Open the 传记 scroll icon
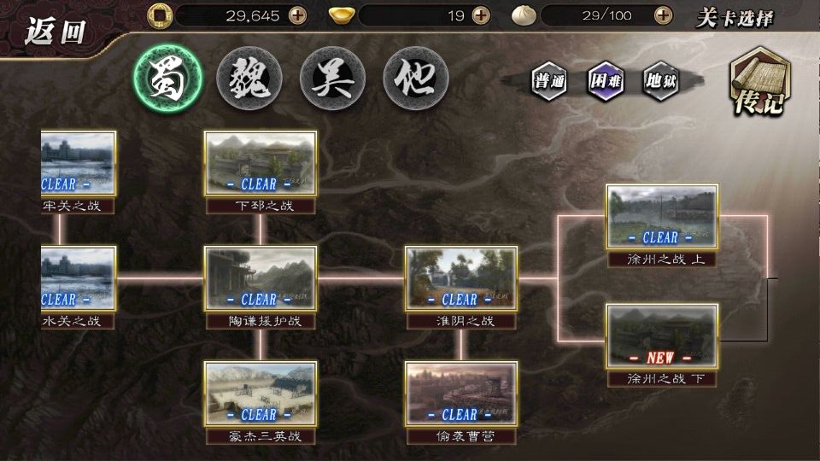 [x=760, y=81]
